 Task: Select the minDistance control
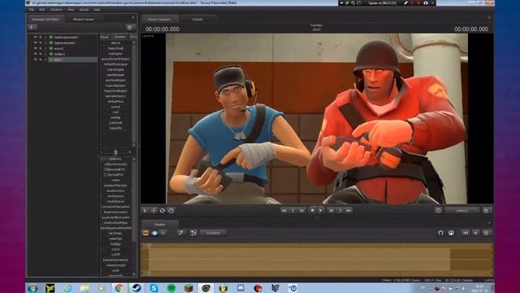pos(115,196)
